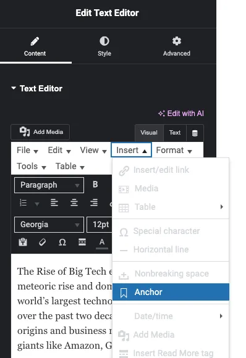The image size is (246, 358).
Task: Click the paste as text clipboard icon
Action: click(x=23, y=242)
